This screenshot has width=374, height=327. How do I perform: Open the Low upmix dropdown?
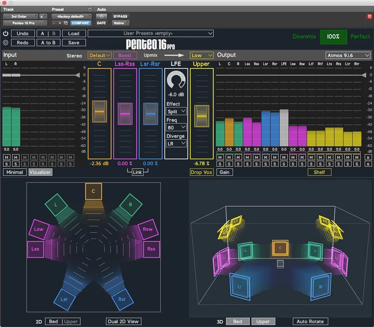(x=202, y=55)
